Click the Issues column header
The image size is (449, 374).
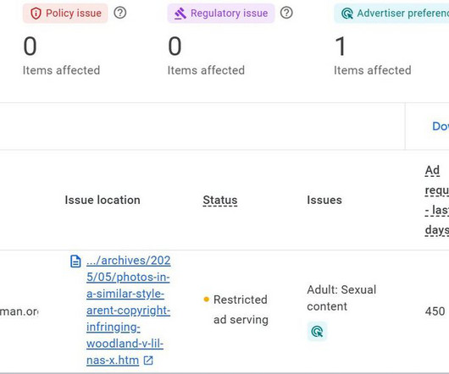point(324,200)
